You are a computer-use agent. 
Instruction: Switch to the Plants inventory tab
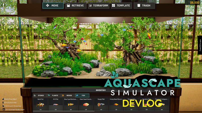(x=54, y=95)
